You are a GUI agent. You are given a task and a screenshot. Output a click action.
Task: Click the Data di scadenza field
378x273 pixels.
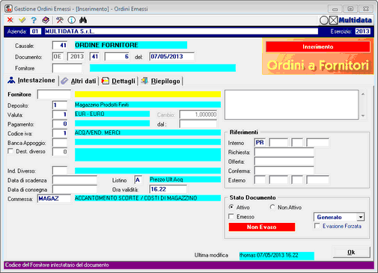[x=75, y=180]
